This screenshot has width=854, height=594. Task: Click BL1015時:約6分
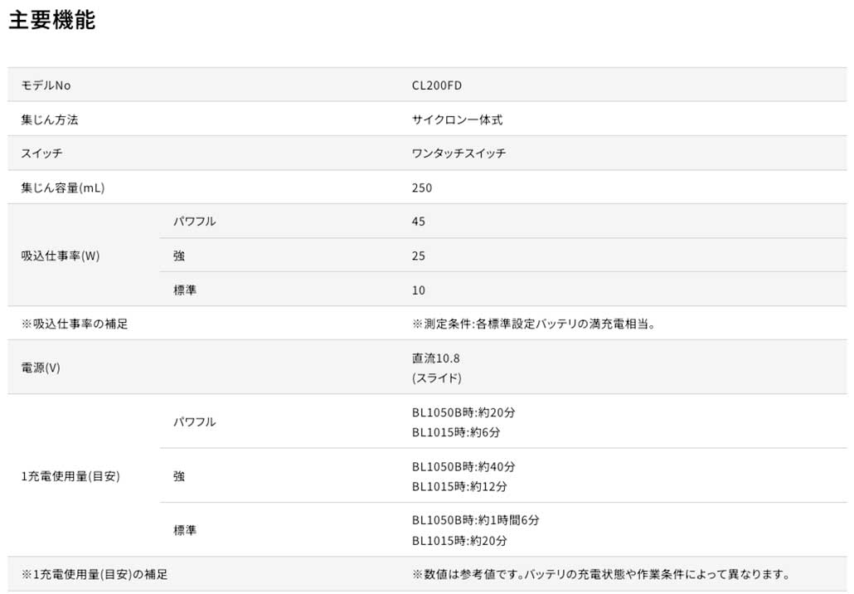pos(456,432)
